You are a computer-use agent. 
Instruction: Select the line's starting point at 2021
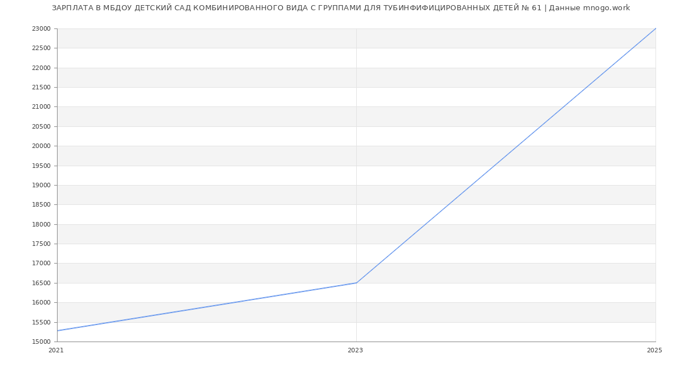[x=58, y=331]
